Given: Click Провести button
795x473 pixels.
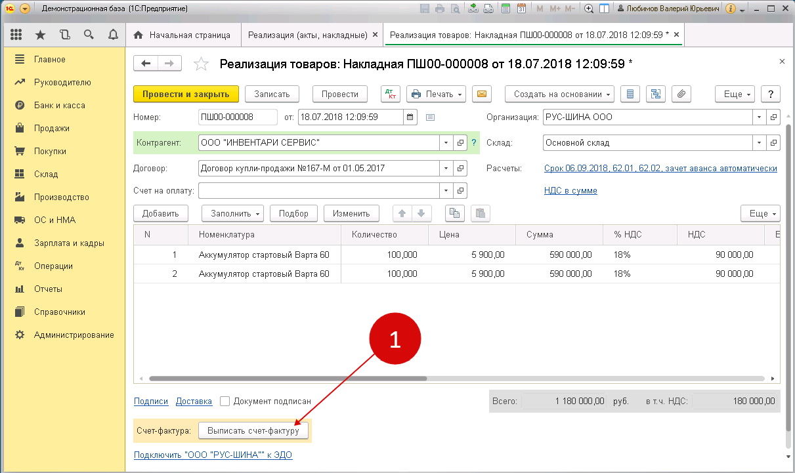Looking at the screenshot, I should point(339,94).
